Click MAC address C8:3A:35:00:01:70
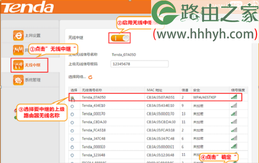This screenshot has width=259, height=163. tap(161, 114)
